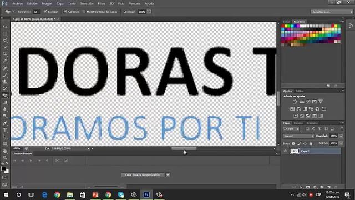Lock layer position

[x=305, y=143]
